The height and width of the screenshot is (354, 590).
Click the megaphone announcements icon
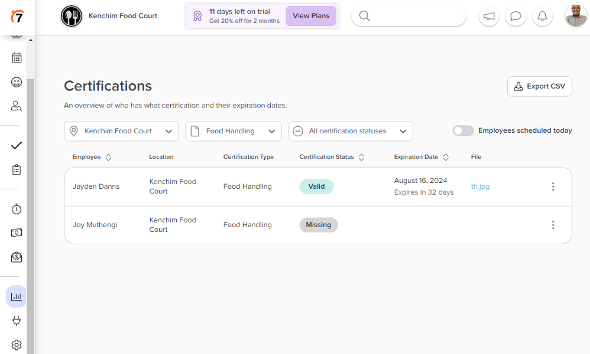point(489,16)
